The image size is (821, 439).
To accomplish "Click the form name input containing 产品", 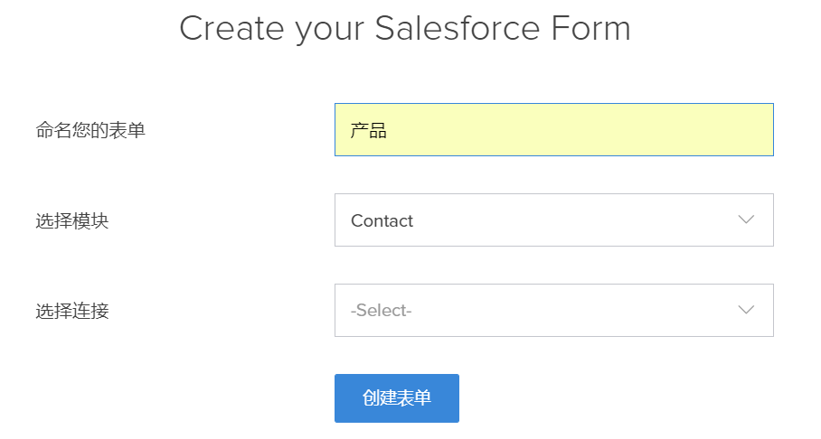I will point(553,130).
